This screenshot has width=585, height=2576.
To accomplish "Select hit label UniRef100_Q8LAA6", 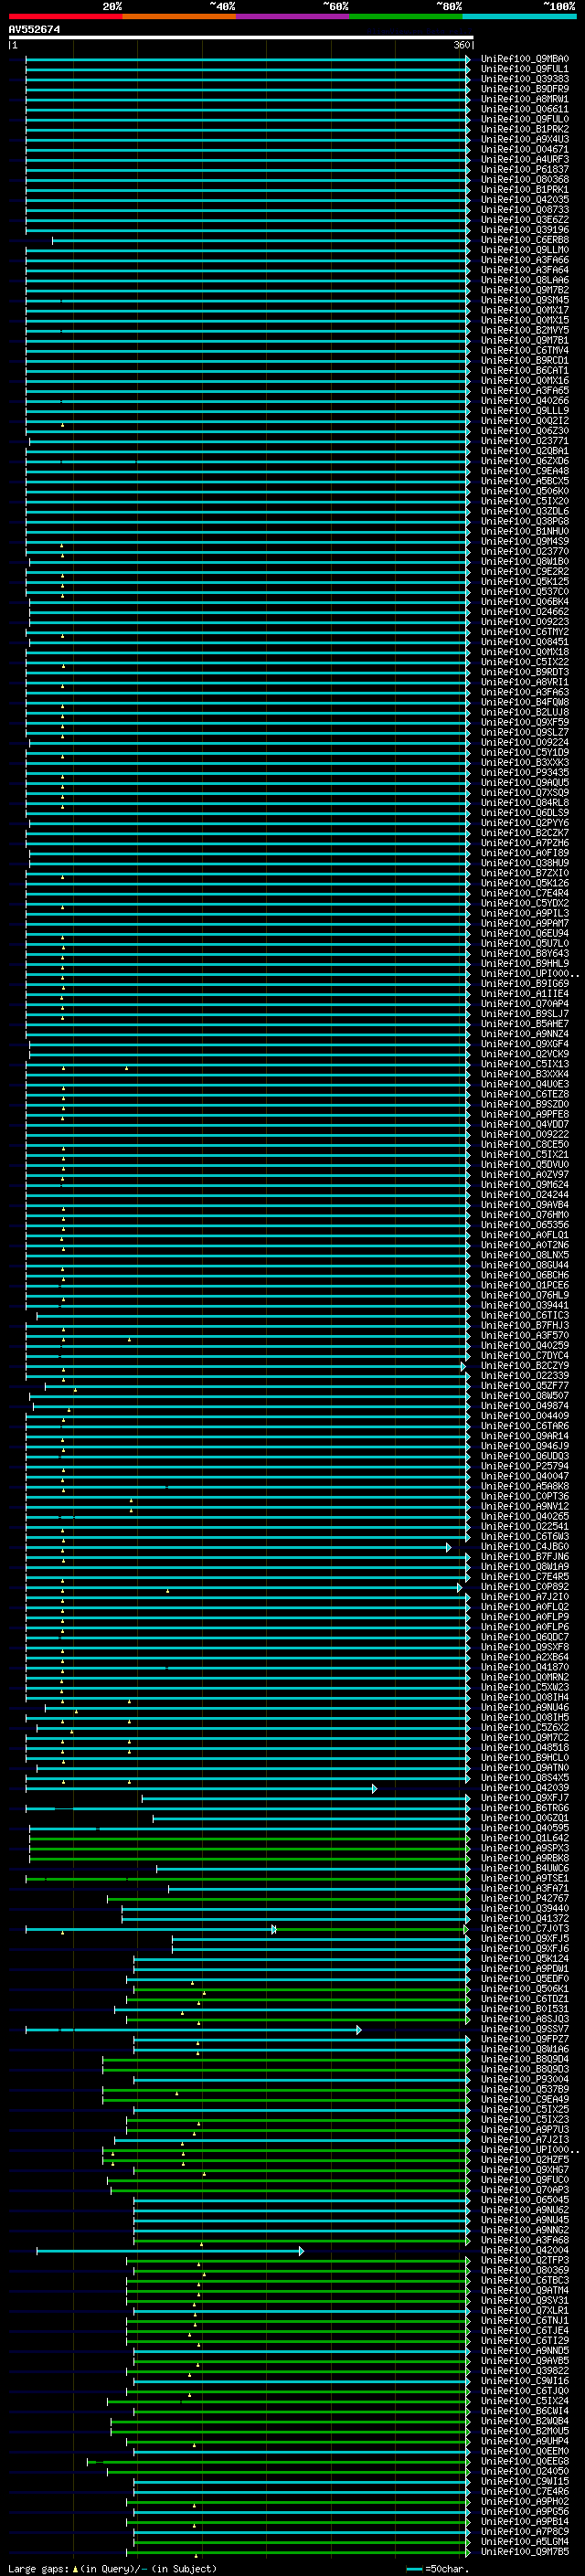I will point(525,280).
